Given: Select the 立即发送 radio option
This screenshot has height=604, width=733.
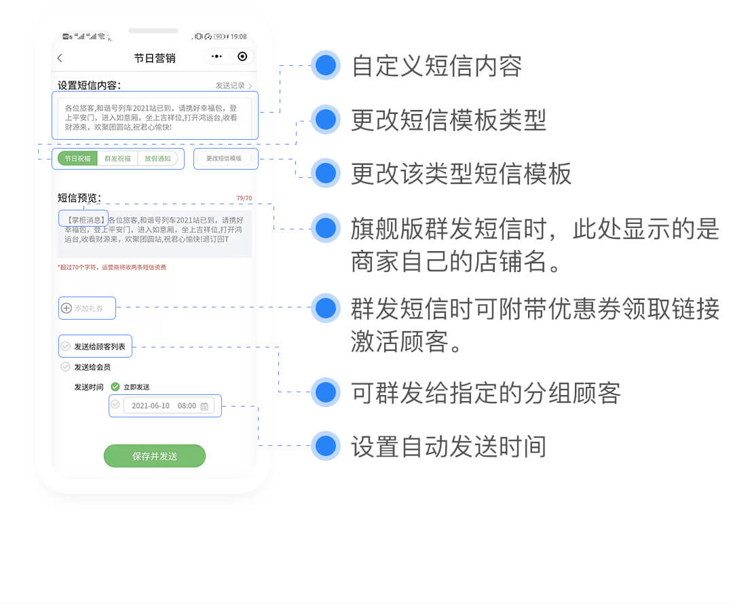Looking at the screenshot, I should coord(115,387).
